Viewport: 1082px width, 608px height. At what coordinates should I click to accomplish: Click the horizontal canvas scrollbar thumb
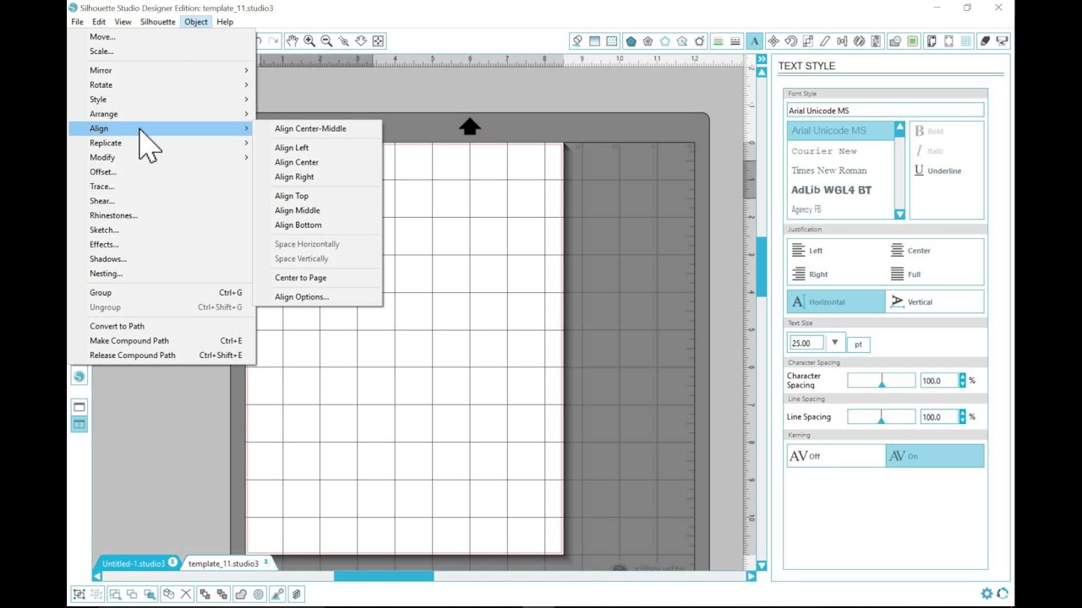(x=384, y=576)
